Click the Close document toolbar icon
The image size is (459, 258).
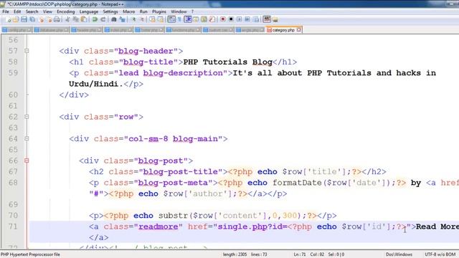pos(42,19)
